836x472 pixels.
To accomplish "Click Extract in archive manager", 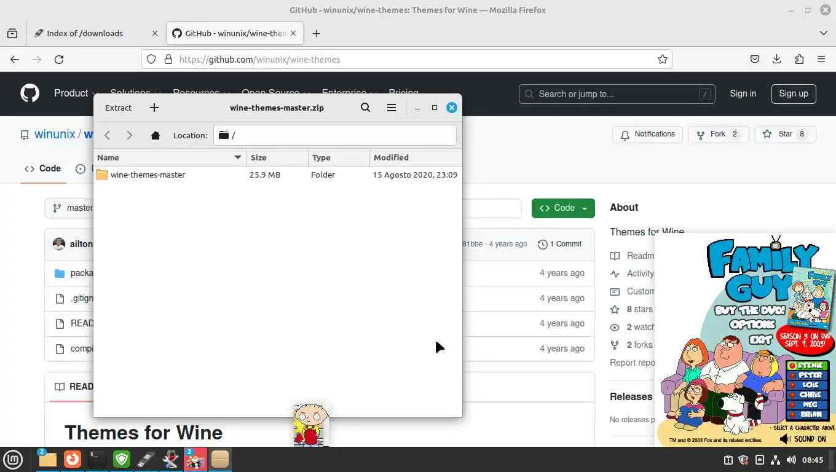I will 119,108.
